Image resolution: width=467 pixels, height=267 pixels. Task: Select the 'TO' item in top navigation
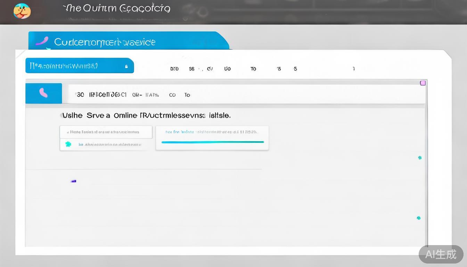253,69
